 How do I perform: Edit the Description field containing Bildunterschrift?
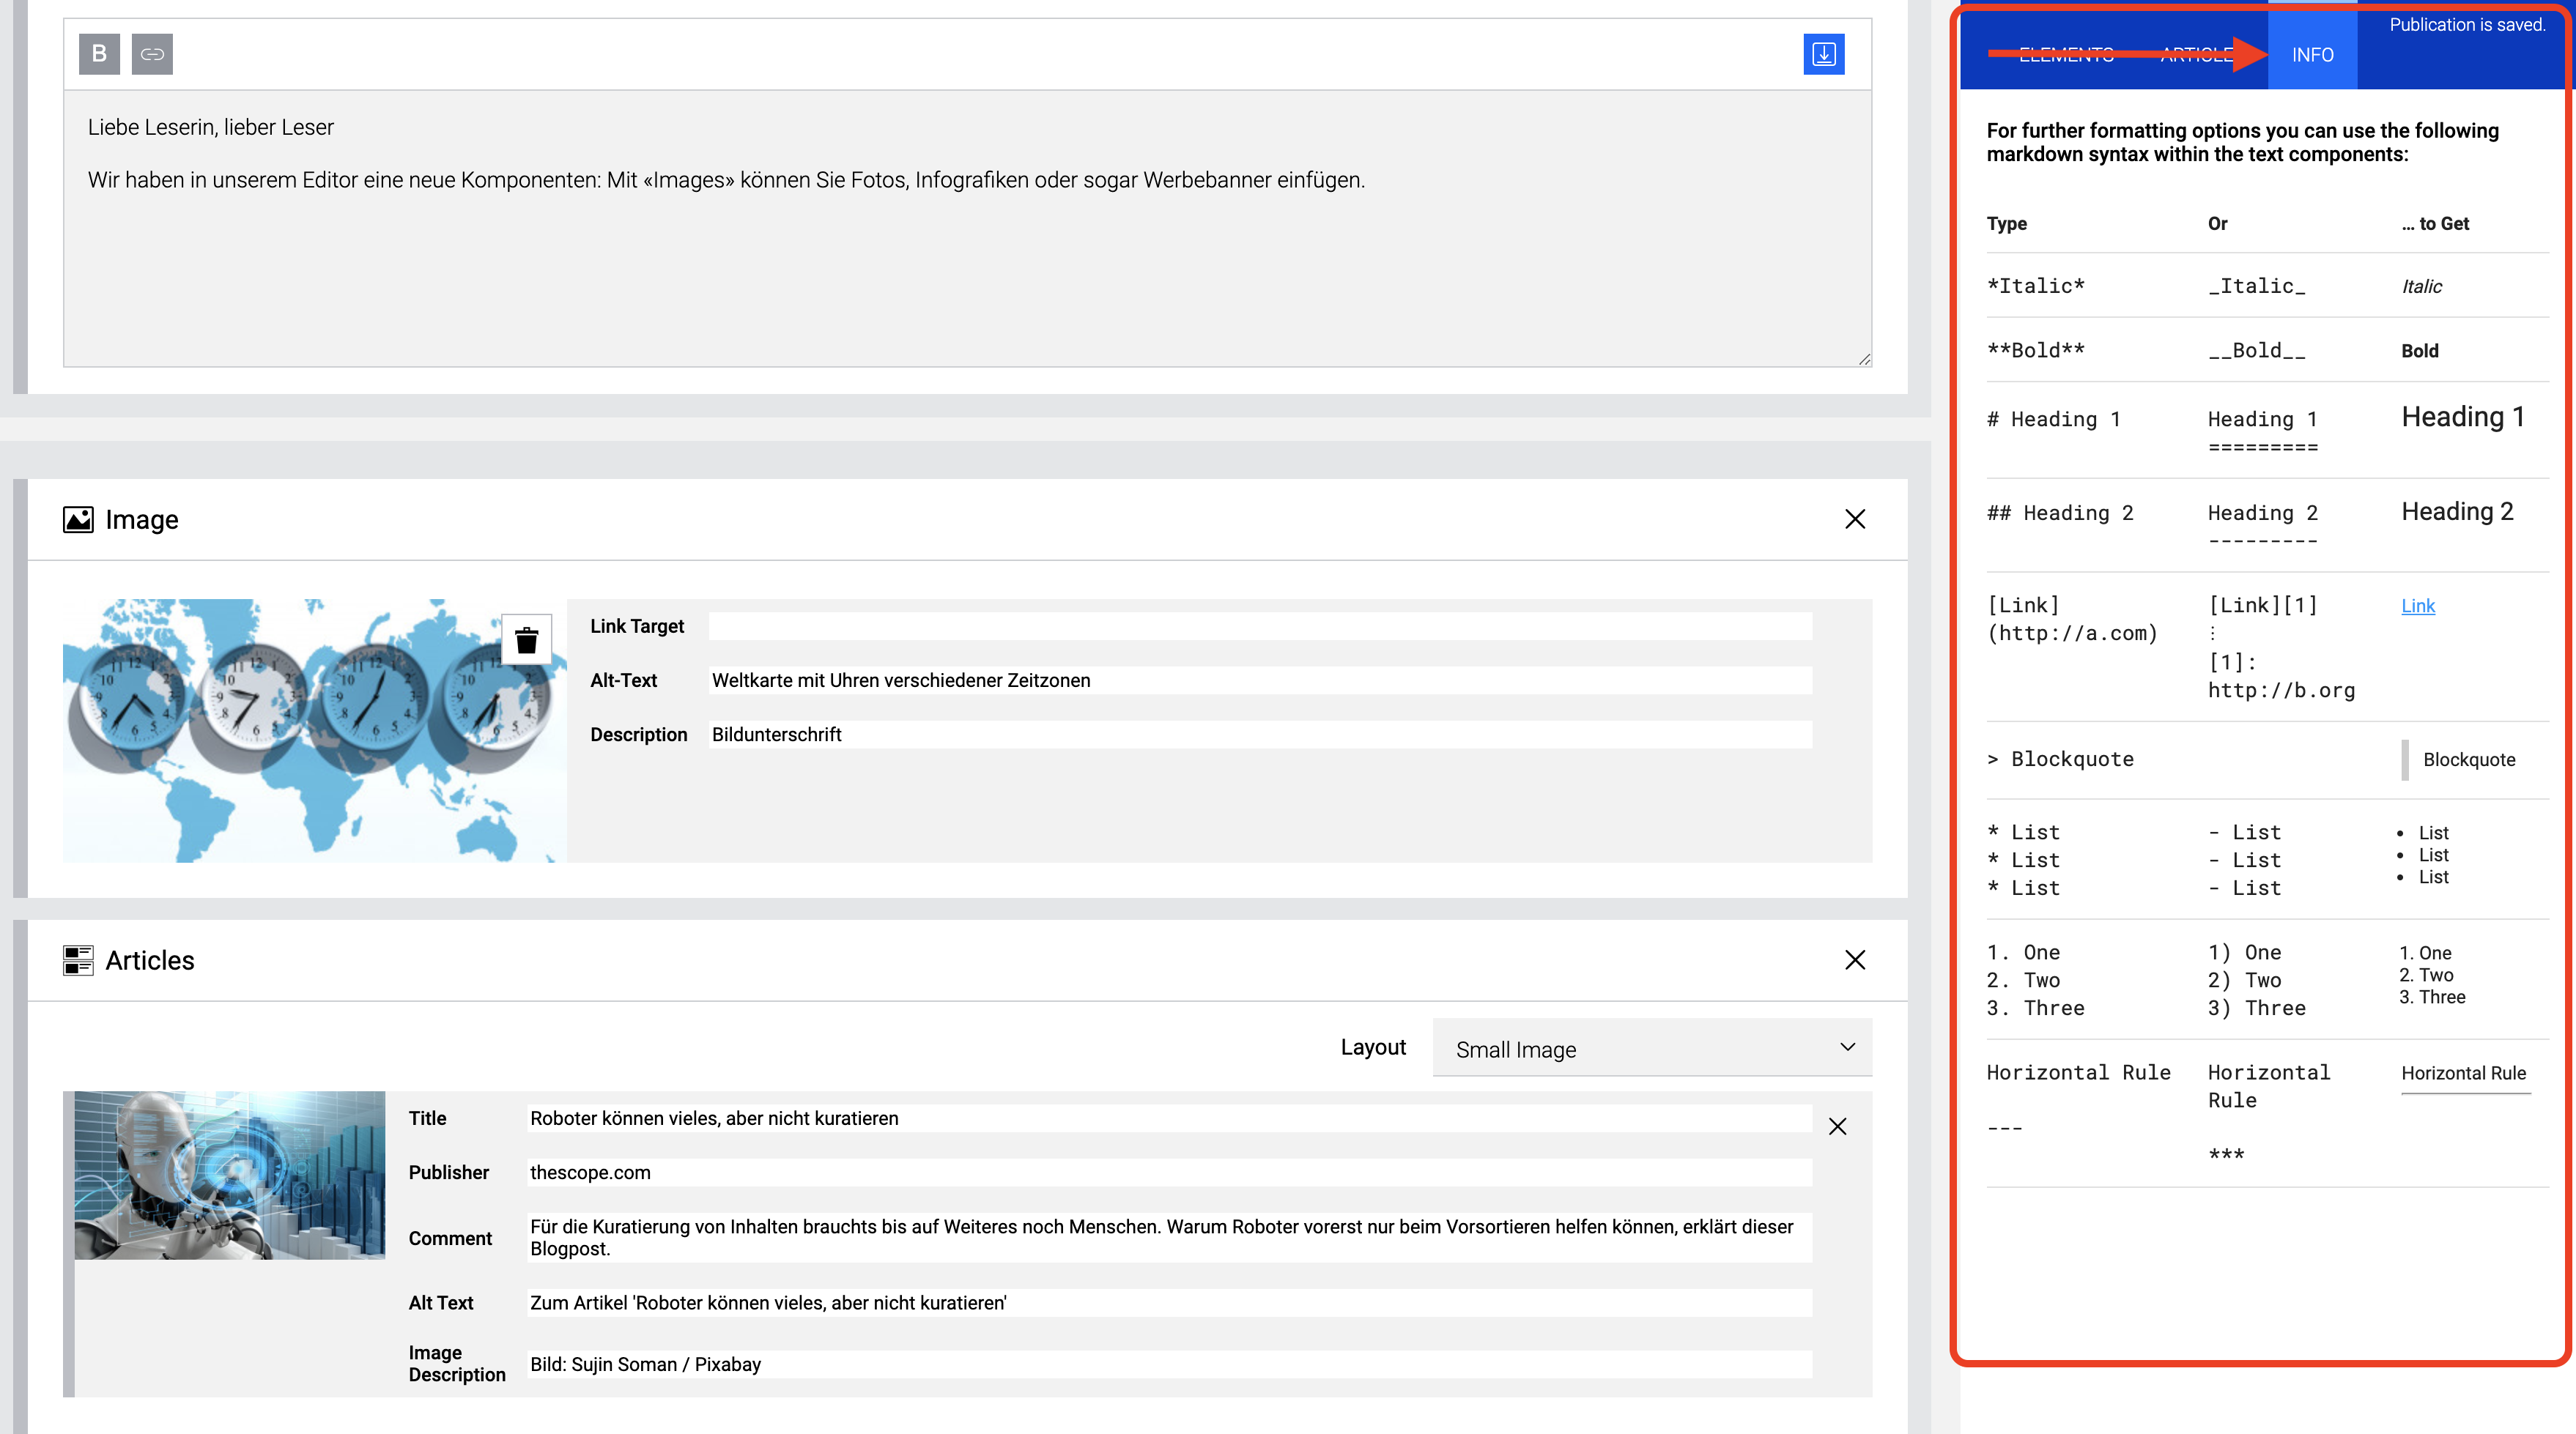coord(1260,735)
